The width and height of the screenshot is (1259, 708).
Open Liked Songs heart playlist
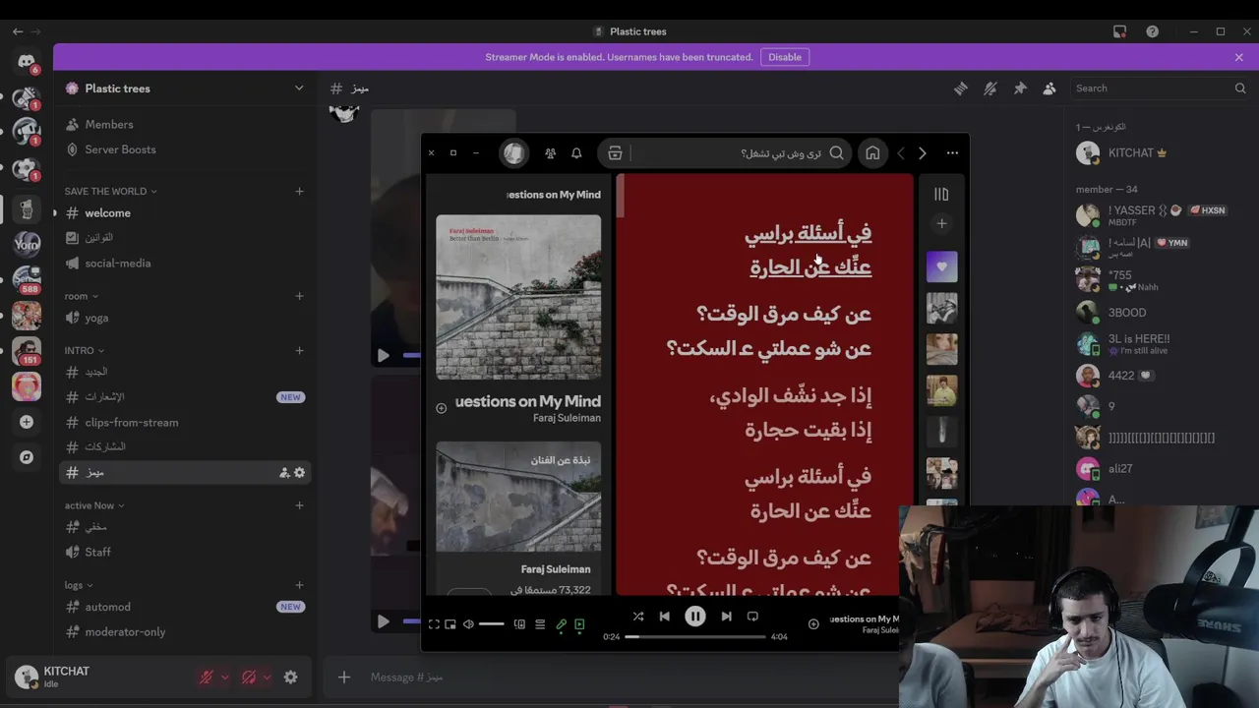(941, 266)
